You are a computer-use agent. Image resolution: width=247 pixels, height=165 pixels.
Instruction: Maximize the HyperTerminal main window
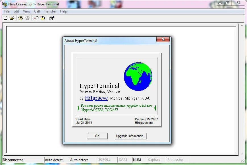227,3
